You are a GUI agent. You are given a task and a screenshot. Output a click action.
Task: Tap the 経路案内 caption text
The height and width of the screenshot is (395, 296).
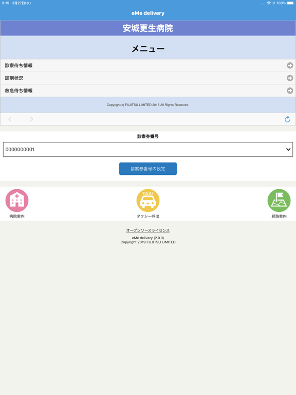279,217
